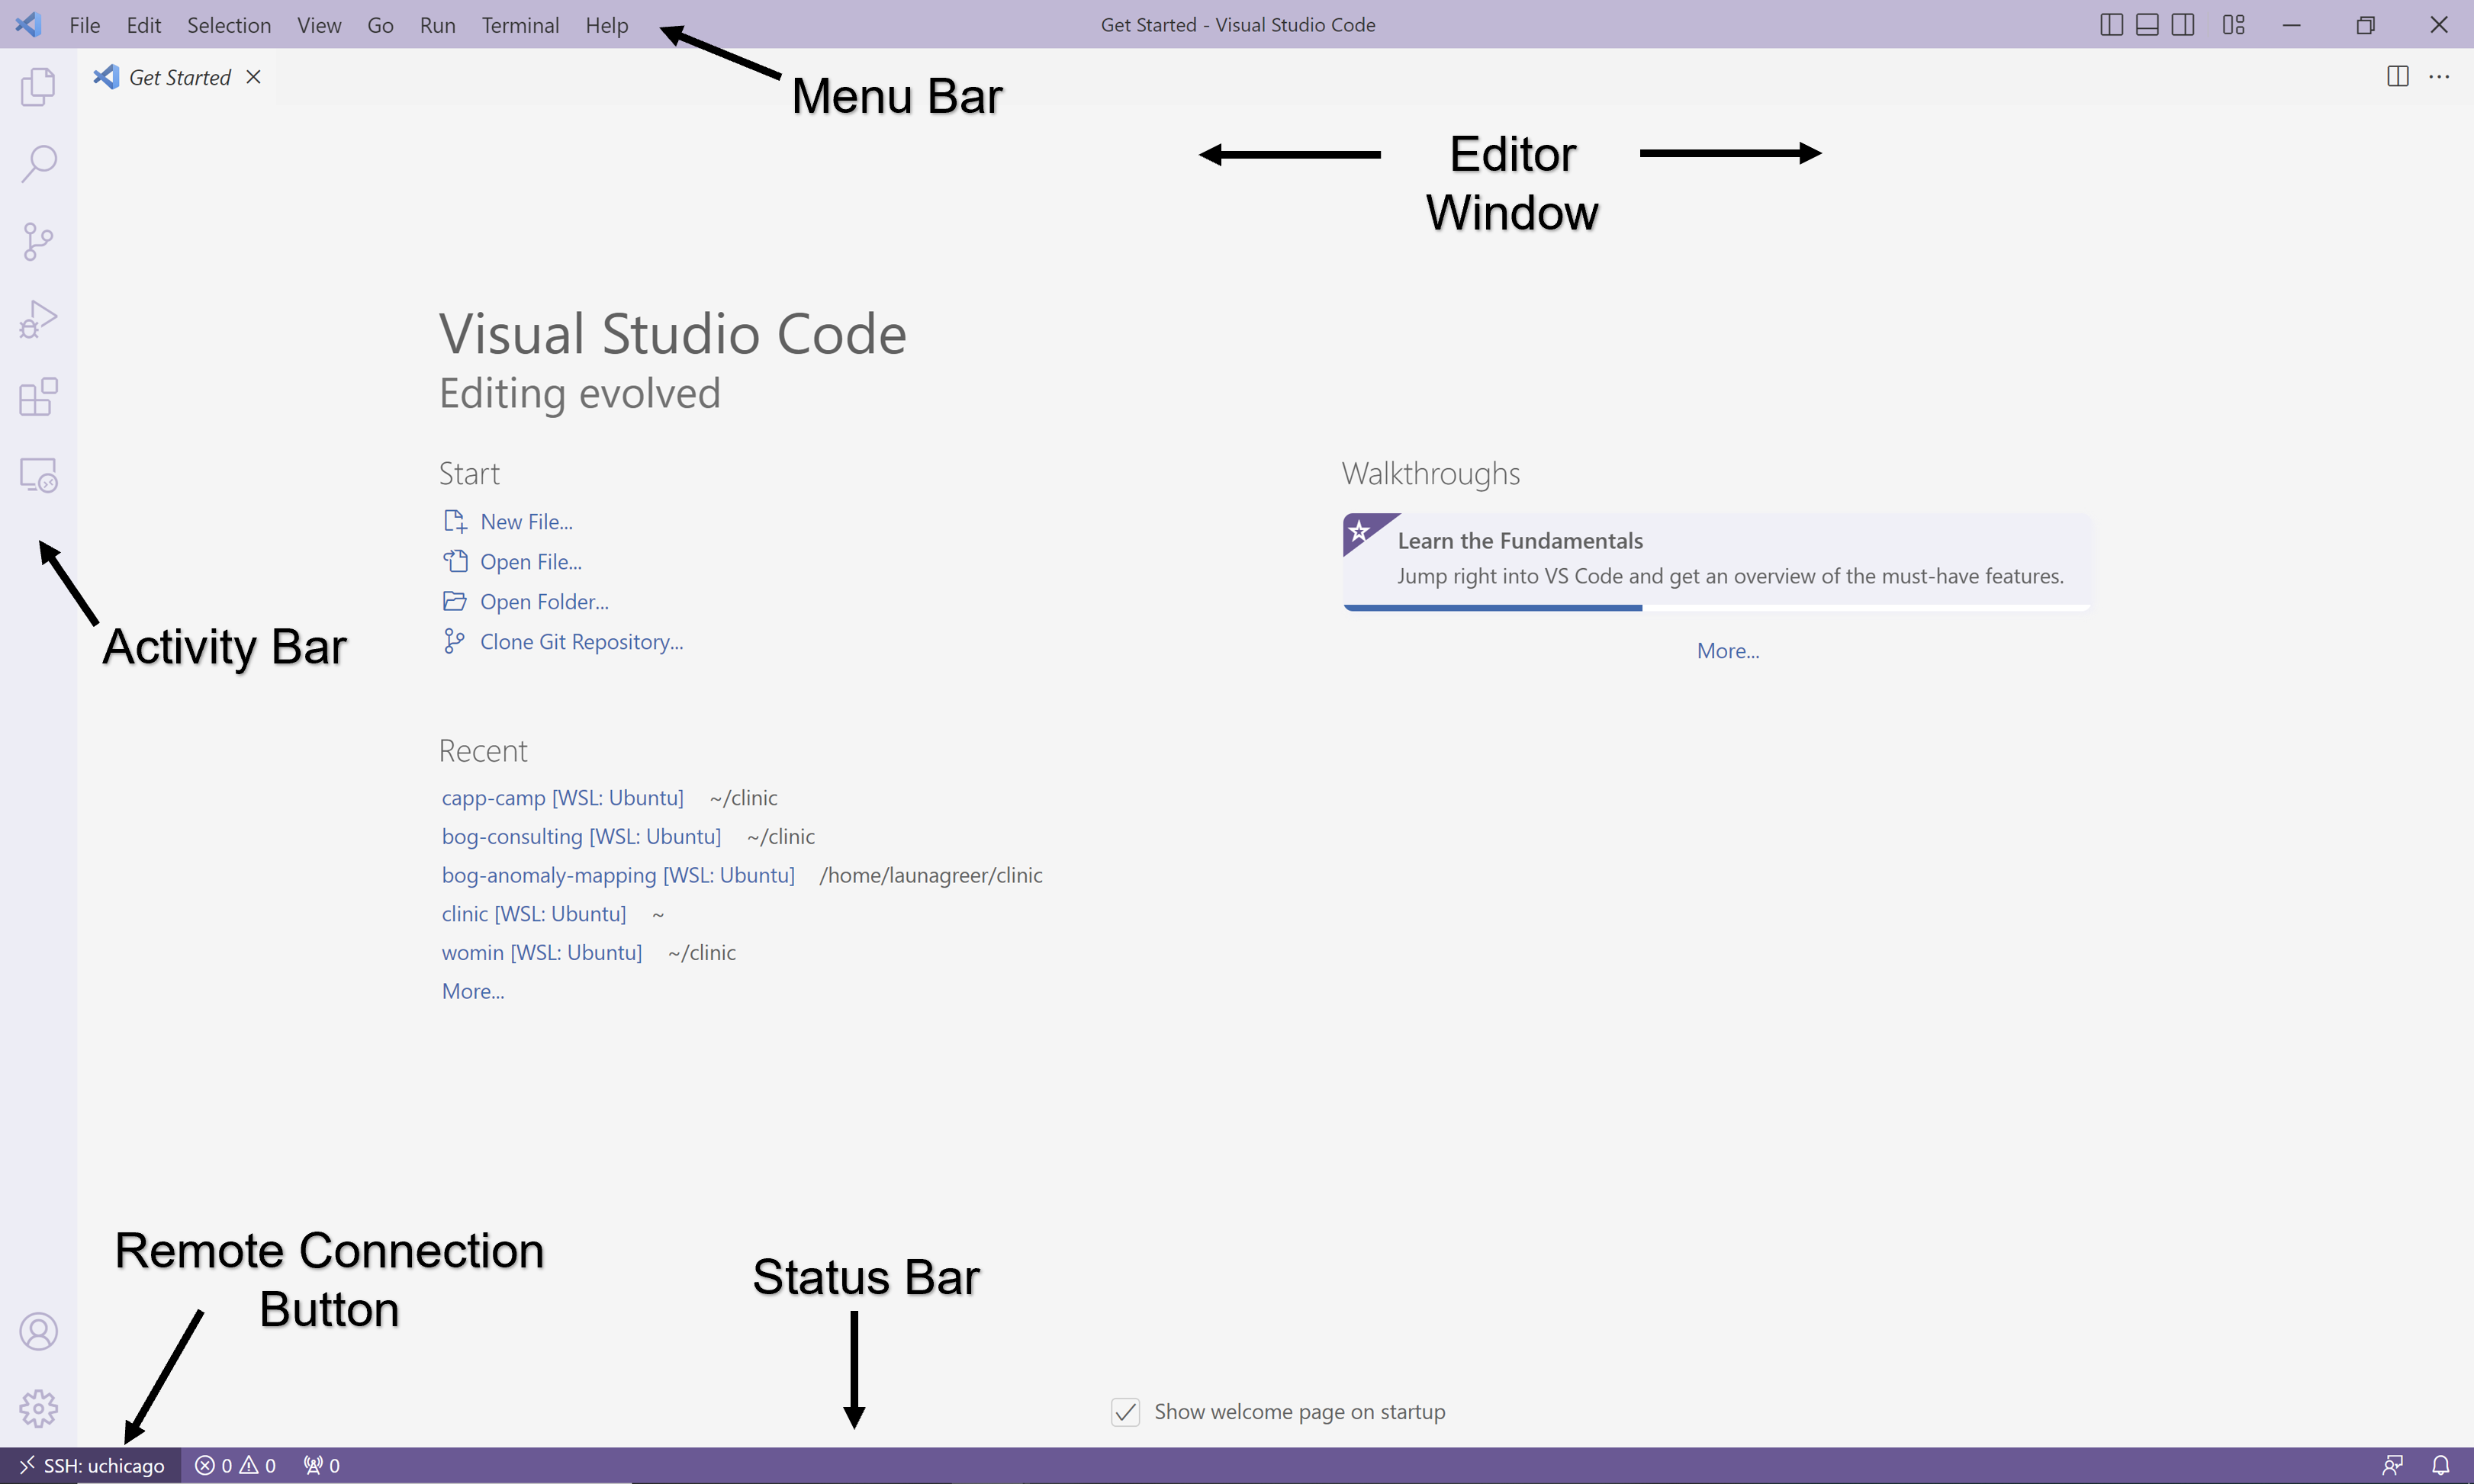The image size is (2474, 1484).
Task: Click the SSH: uchicago remote connection button
Action: [91, 1466]
